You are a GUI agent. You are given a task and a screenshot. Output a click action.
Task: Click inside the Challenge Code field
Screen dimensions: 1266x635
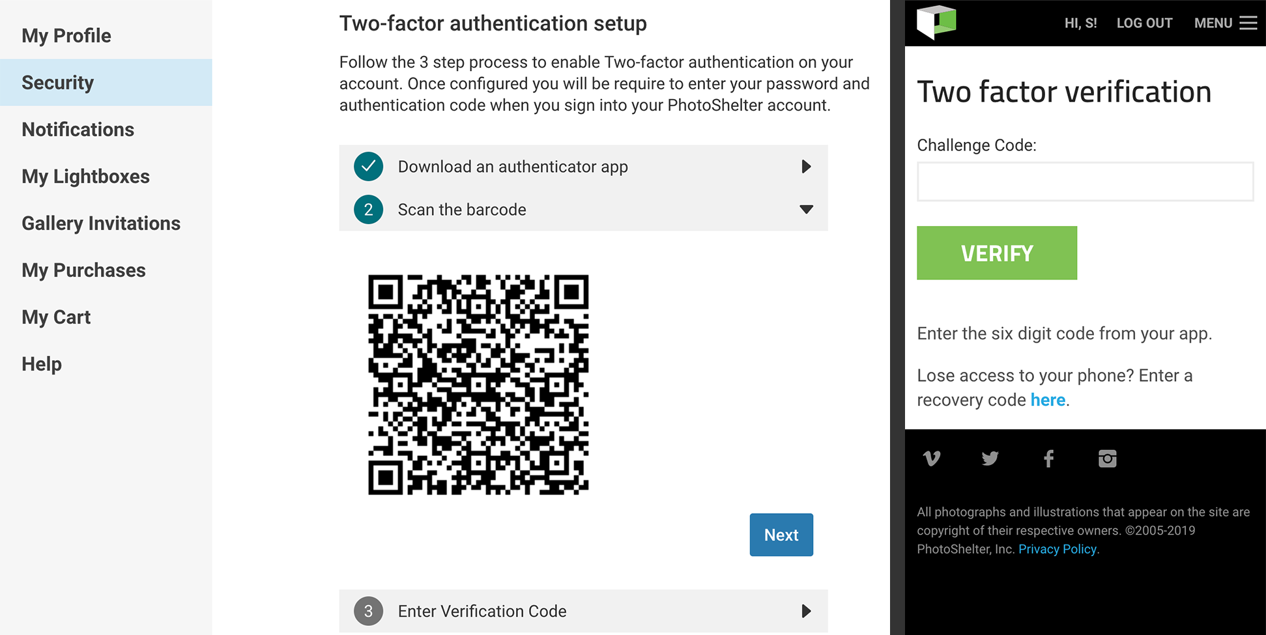point(1085,182)
